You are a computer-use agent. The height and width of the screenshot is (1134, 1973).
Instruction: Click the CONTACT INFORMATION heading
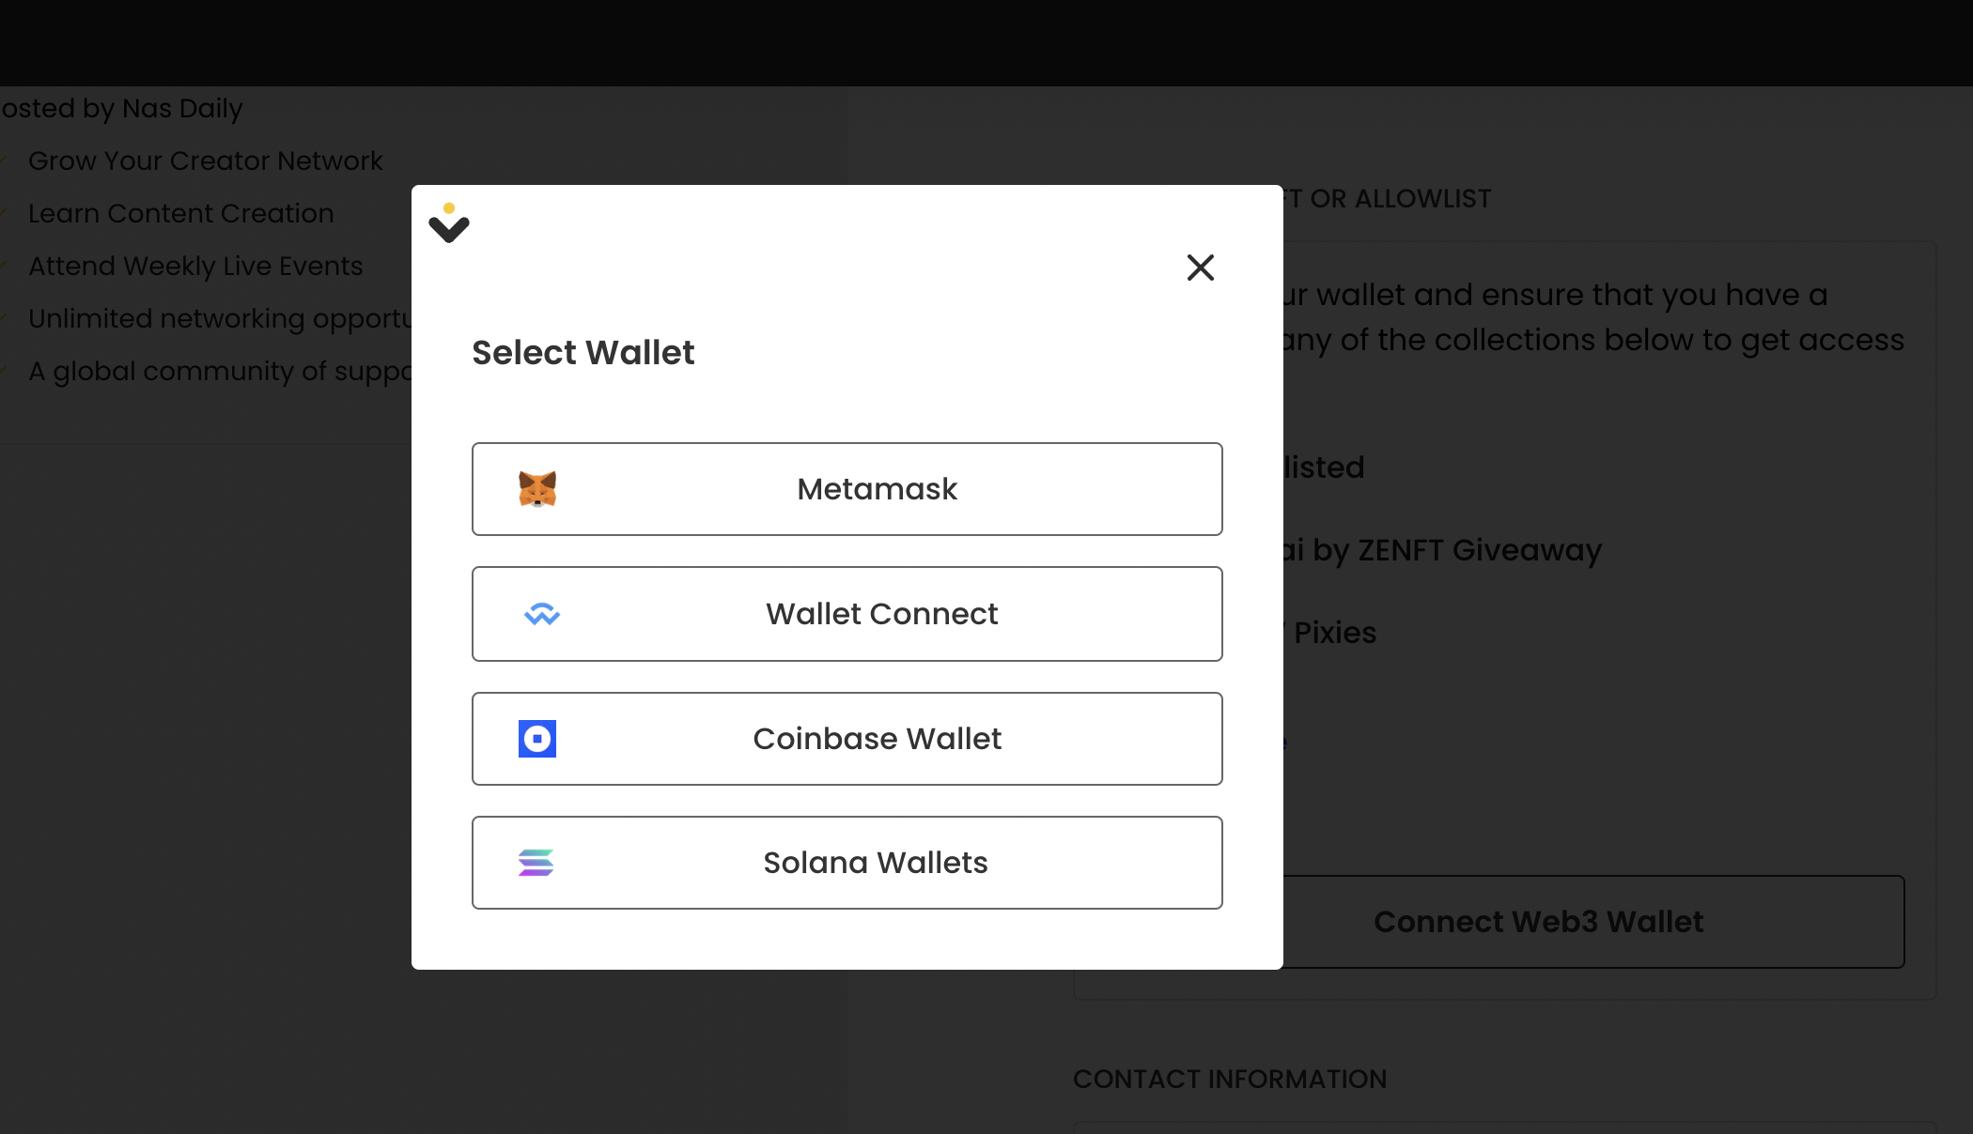(x=1230, y=1080)
